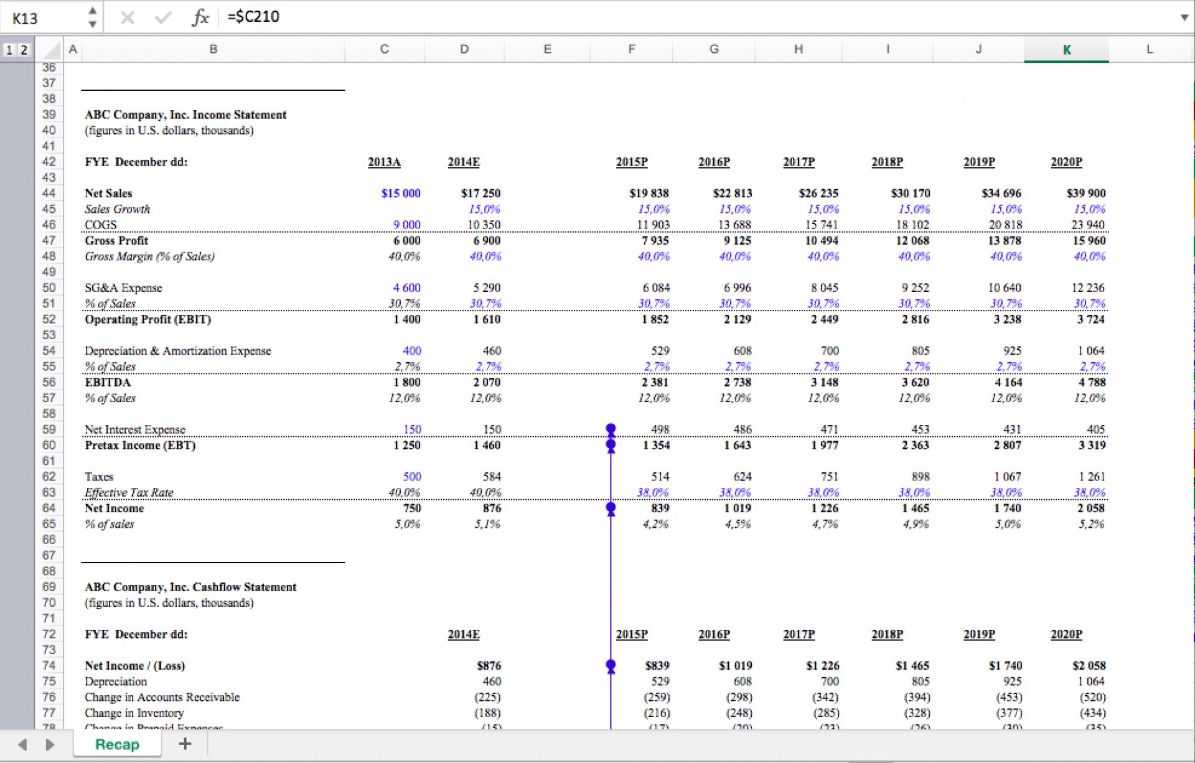1195x763 pixels.
Task: Click 'Depreciation & Amortization Expense' label
Action: (x=178, y=351)
